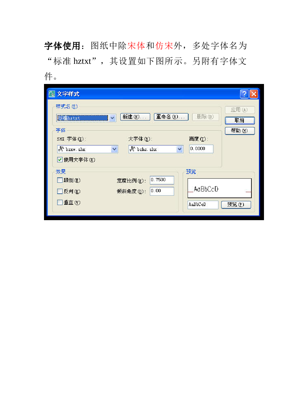Enable the 颠倒 effect checkbox

pyautogui.click(x=60, y=180)
